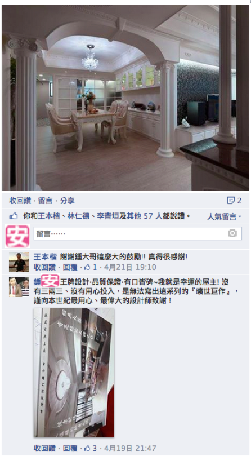Click the camera icon in comment box
The image size is (251, 456).
(x=232, y=233)
